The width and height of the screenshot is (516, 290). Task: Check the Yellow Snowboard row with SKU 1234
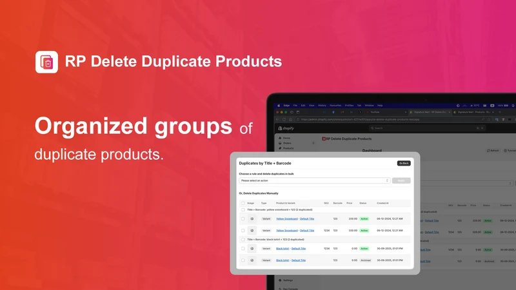point(243,231)
